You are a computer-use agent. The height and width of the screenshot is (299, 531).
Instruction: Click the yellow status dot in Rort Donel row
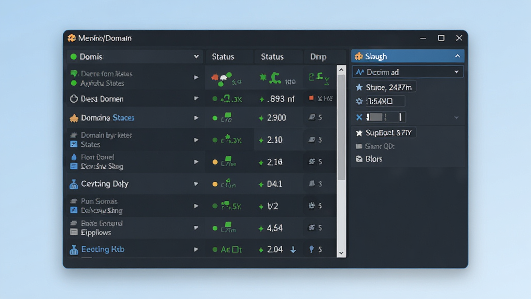pos(215,162)
